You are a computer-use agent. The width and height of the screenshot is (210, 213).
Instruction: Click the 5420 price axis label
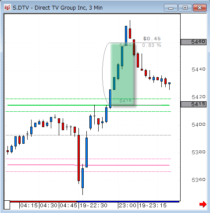(199, 97)
